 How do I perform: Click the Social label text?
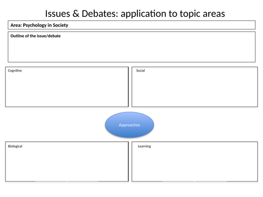[x=140, y=70]
